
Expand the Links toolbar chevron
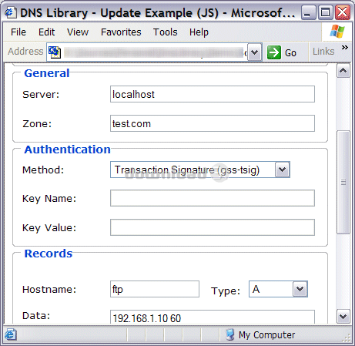345,47
